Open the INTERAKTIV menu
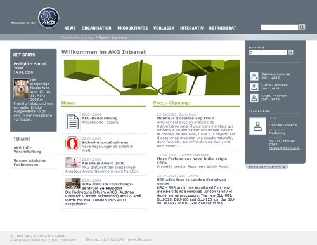Image resolution: width=317 pixels, height=245 pixels. click(191, 28)
